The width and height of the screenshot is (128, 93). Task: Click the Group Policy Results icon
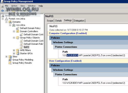(x=10, y=63)
